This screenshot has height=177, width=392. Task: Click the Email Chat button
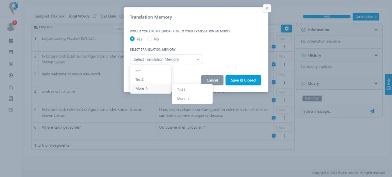click(x=312, y=98)
